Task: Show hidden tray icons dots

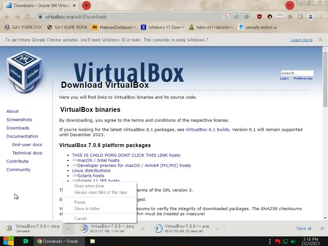Action: point(270,242)
